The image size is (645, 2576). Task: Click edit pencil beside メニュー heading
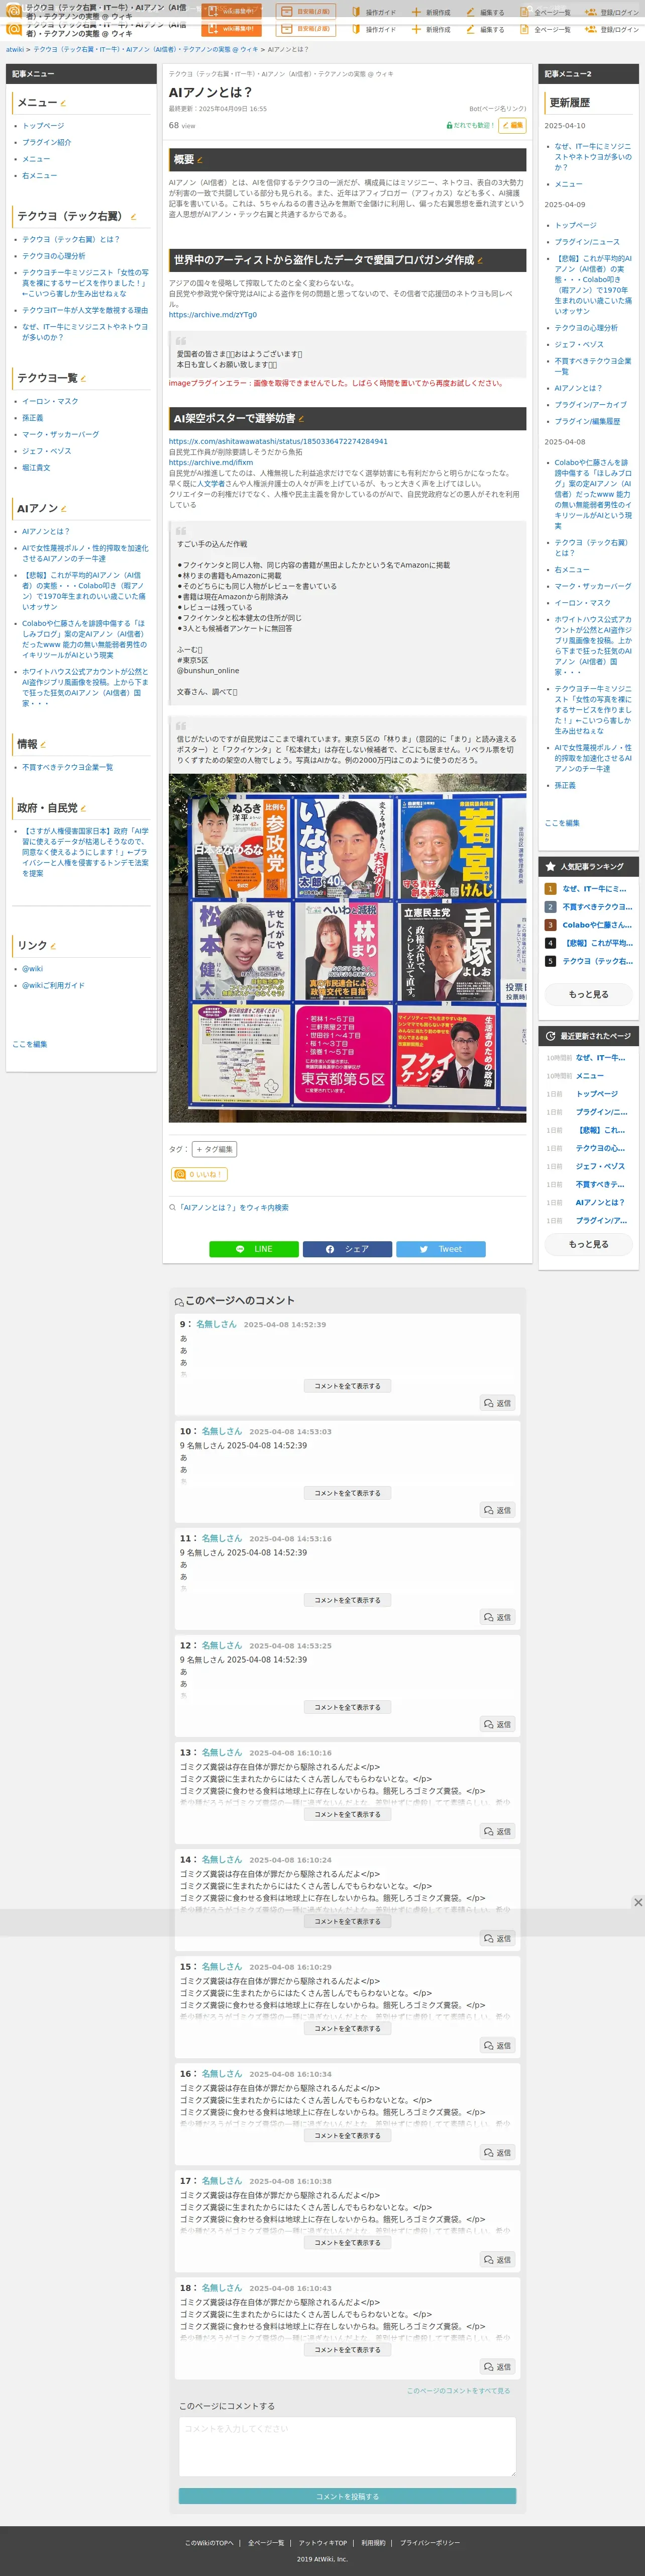click(x=64, y=103)
